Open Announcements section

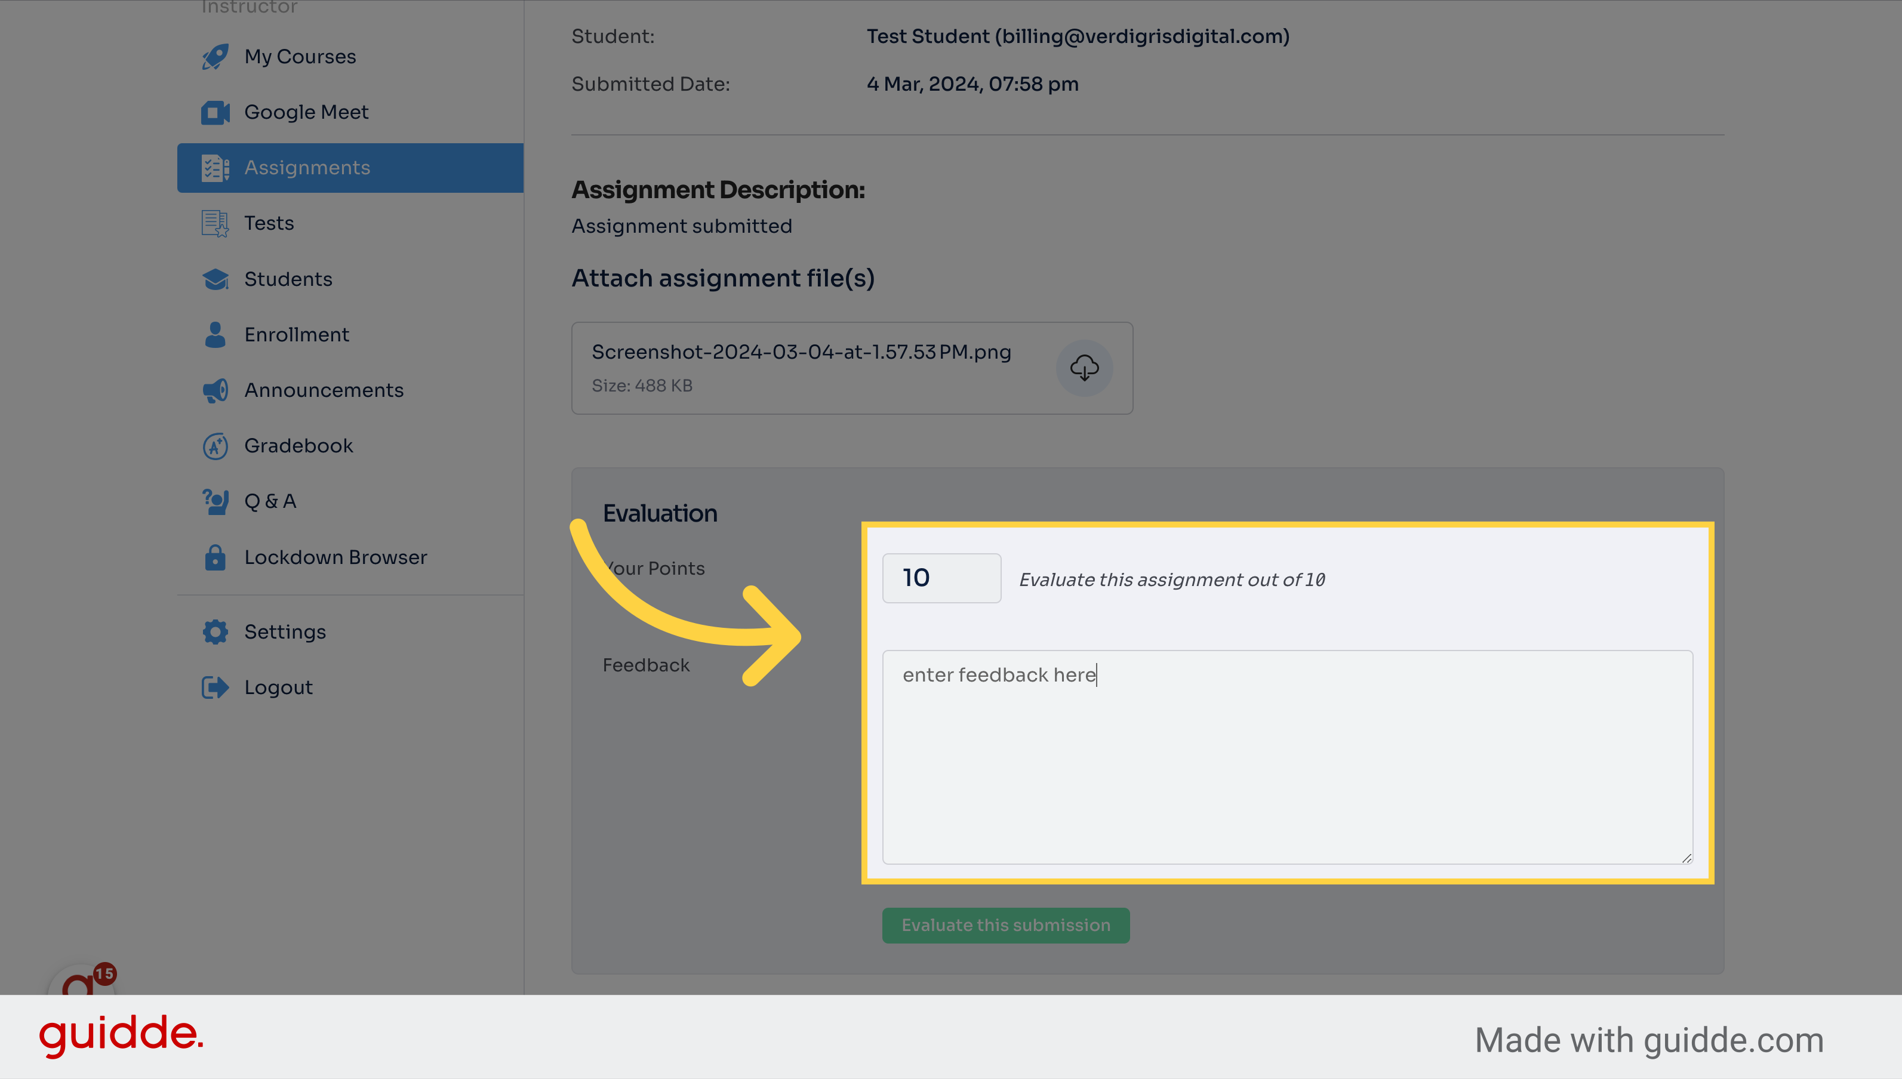click(324, 389)
